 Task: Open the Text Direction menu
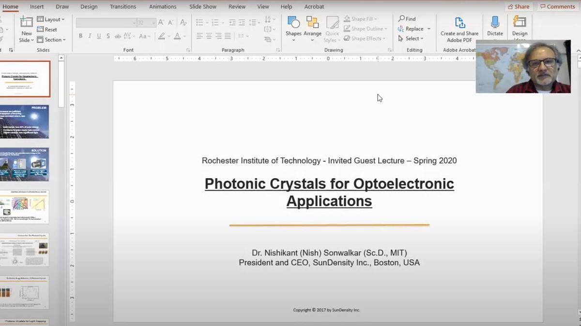tap(270, 19)
